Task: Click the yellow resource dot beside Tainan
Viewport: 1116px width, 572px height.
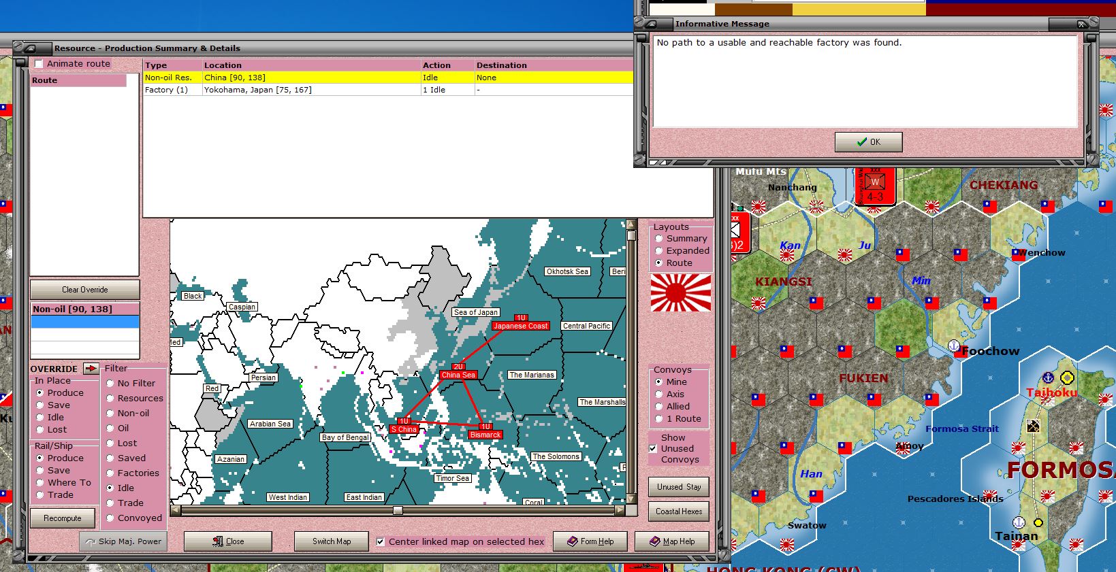Action: (1038, 523)
